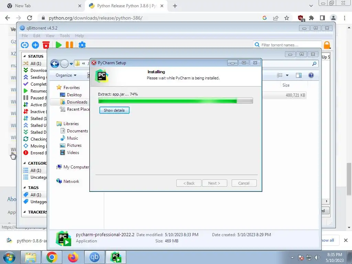352x264 pixels.
Task: Select Checking status filter
Action: pos(35,139)
